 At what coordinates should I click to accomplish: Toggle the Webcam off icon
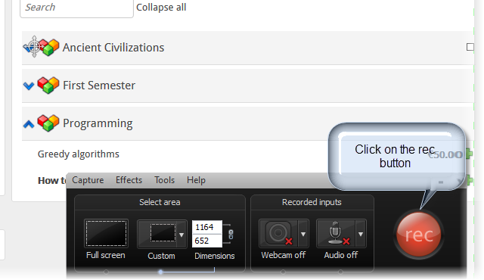tap(278, 234)
